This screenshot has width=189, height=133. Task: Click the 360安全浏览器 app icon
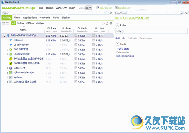point(11,54)
